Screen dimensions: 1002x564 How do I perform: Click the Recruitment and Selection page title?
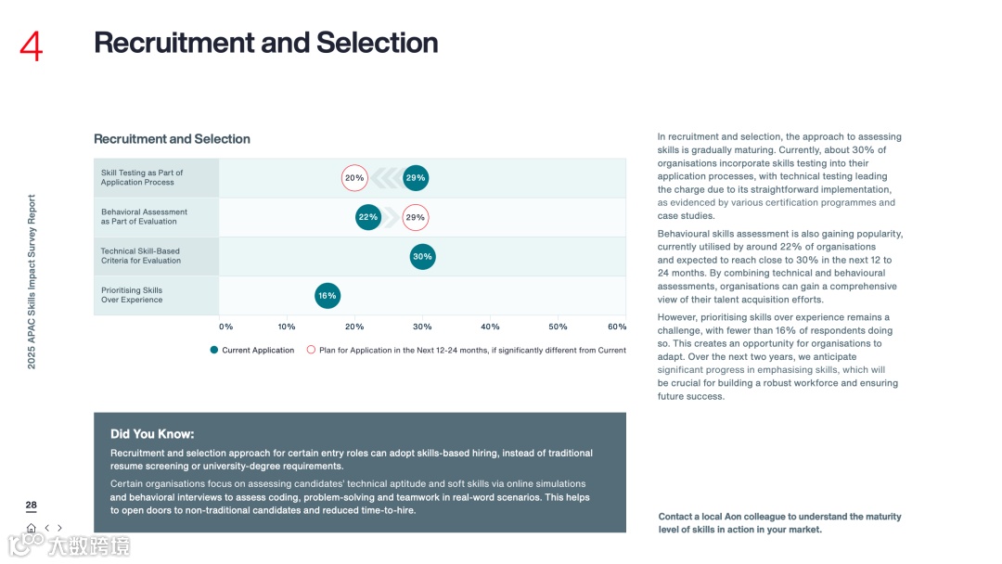click(266, 43)
